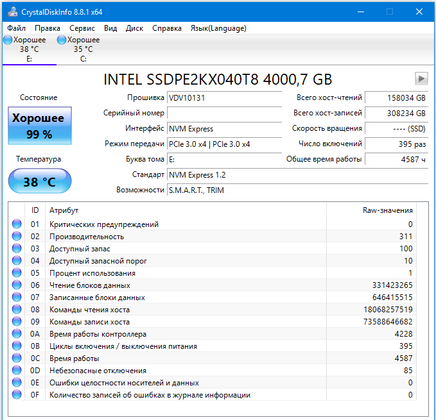This screenshot has width=436, height=420.
Task: Open the Файл menu
Action: coord(17,28)
